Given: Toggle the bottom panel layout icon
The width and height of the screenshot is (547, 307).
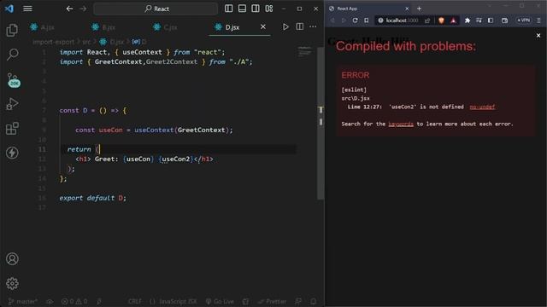Looking at the screenshot, I should (242, 9).
